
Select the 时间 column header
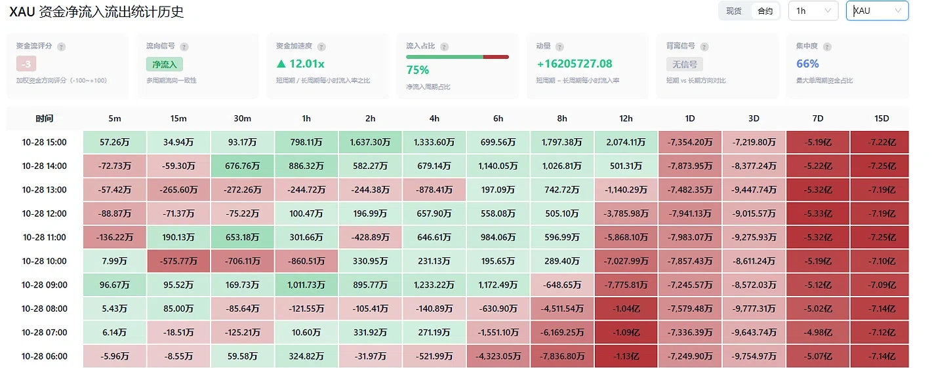coord(45,119)
